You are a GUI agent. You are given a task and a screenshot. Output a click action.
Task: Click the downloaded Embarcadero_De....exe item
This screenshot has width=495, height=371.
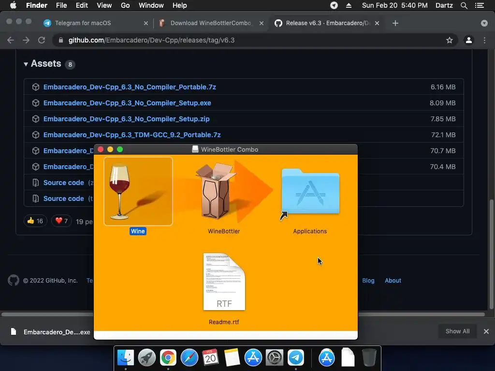tap(50, 332)
